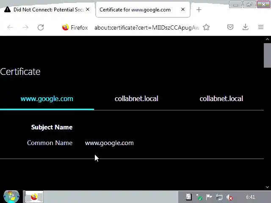Click the document tray icon
The height and width of the screenshot is (203, 271).
click(x=188, y=197)
